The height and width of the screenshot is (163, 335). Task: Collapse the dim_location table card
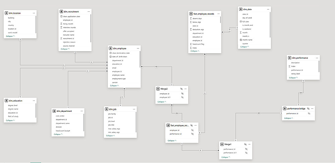point(10,36)
